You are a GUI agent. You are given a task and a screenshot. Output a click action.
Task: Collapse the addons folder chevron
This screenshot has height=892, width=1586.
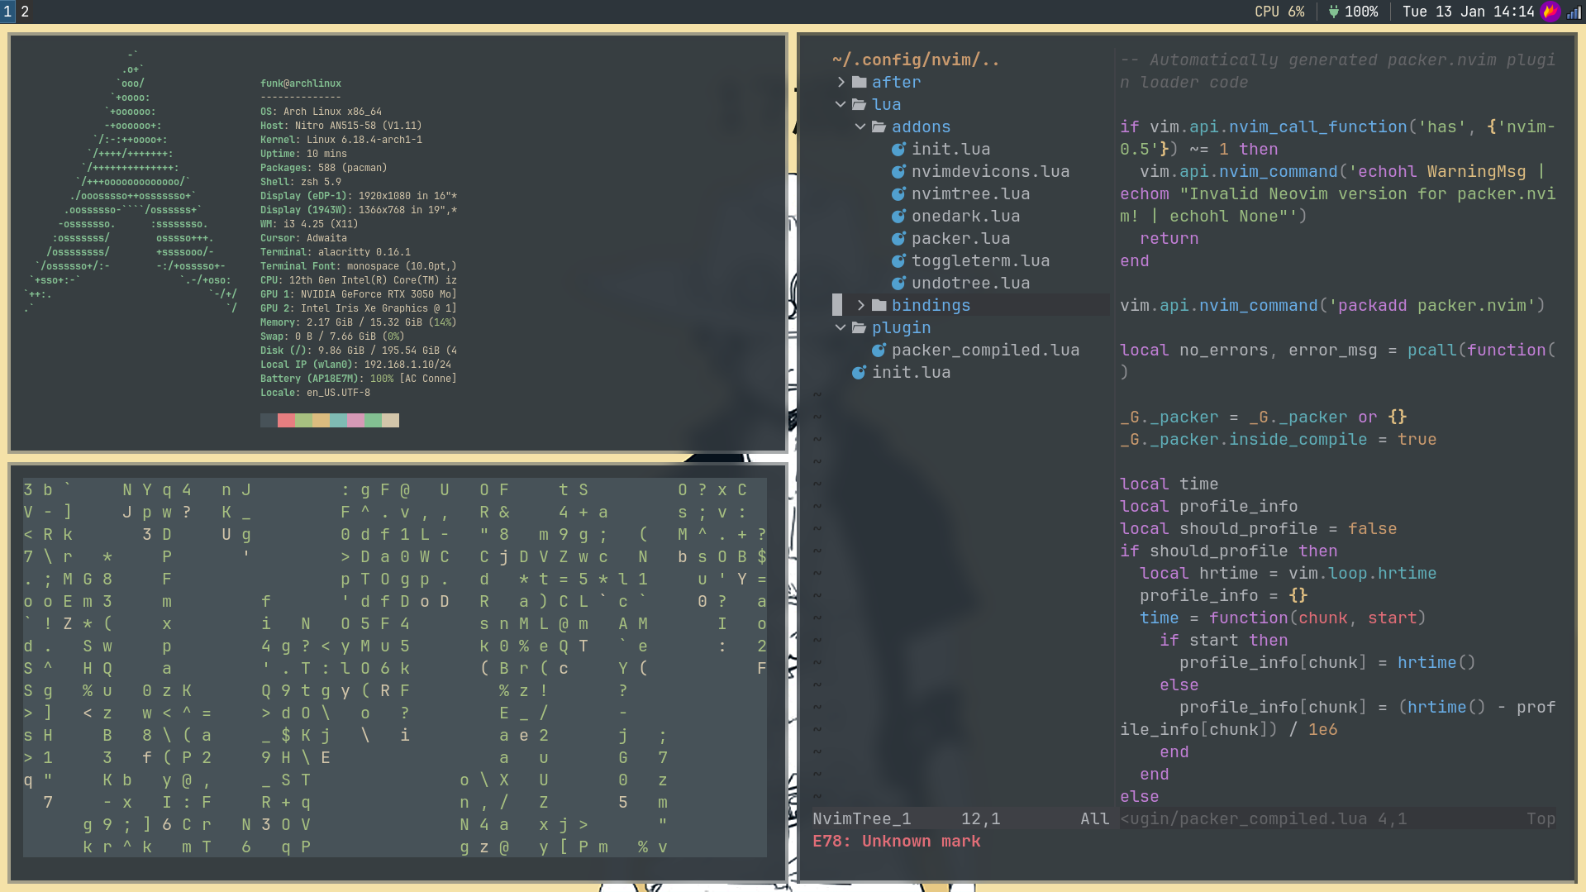click(x=860, y=126)
